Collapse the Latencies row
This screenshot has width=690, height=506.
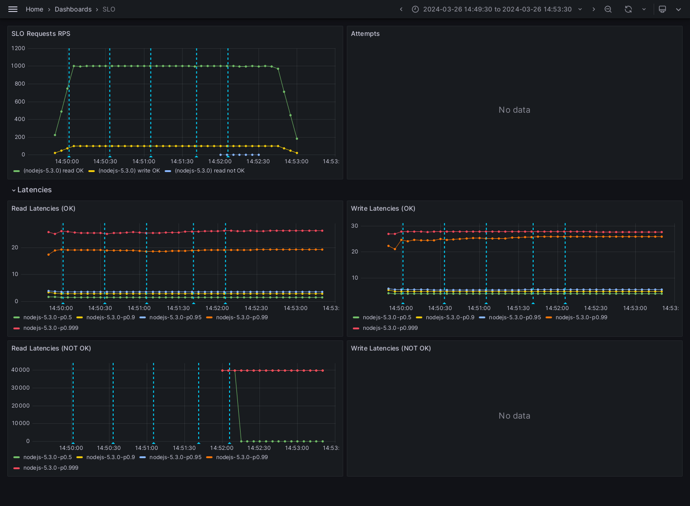pos(31,190)
